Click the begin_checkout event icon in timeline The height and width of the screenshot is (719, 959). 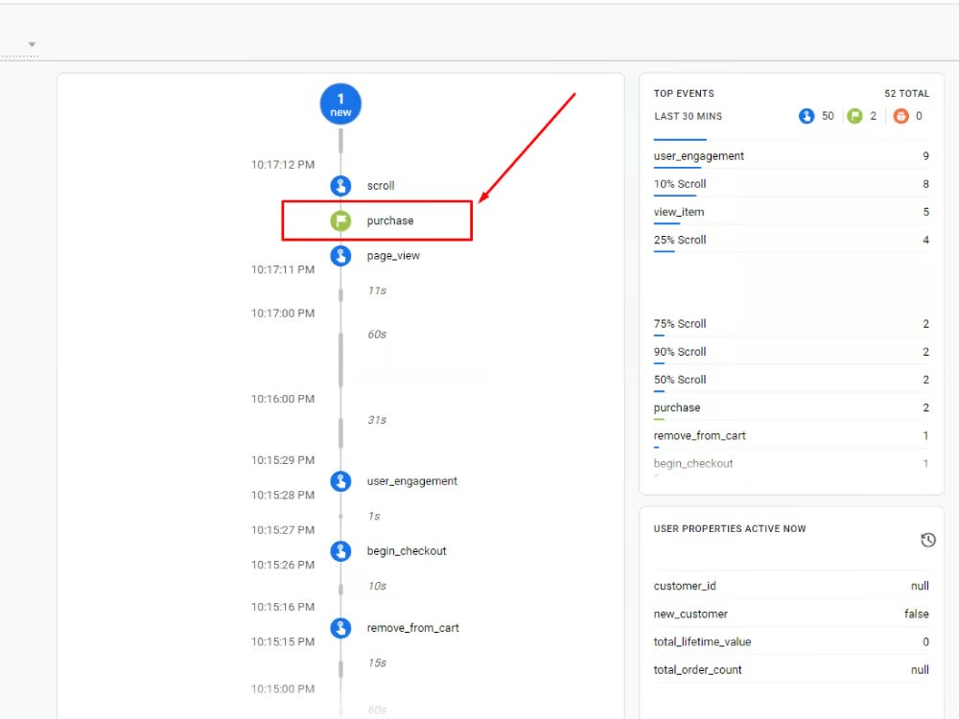pos(340,551)
